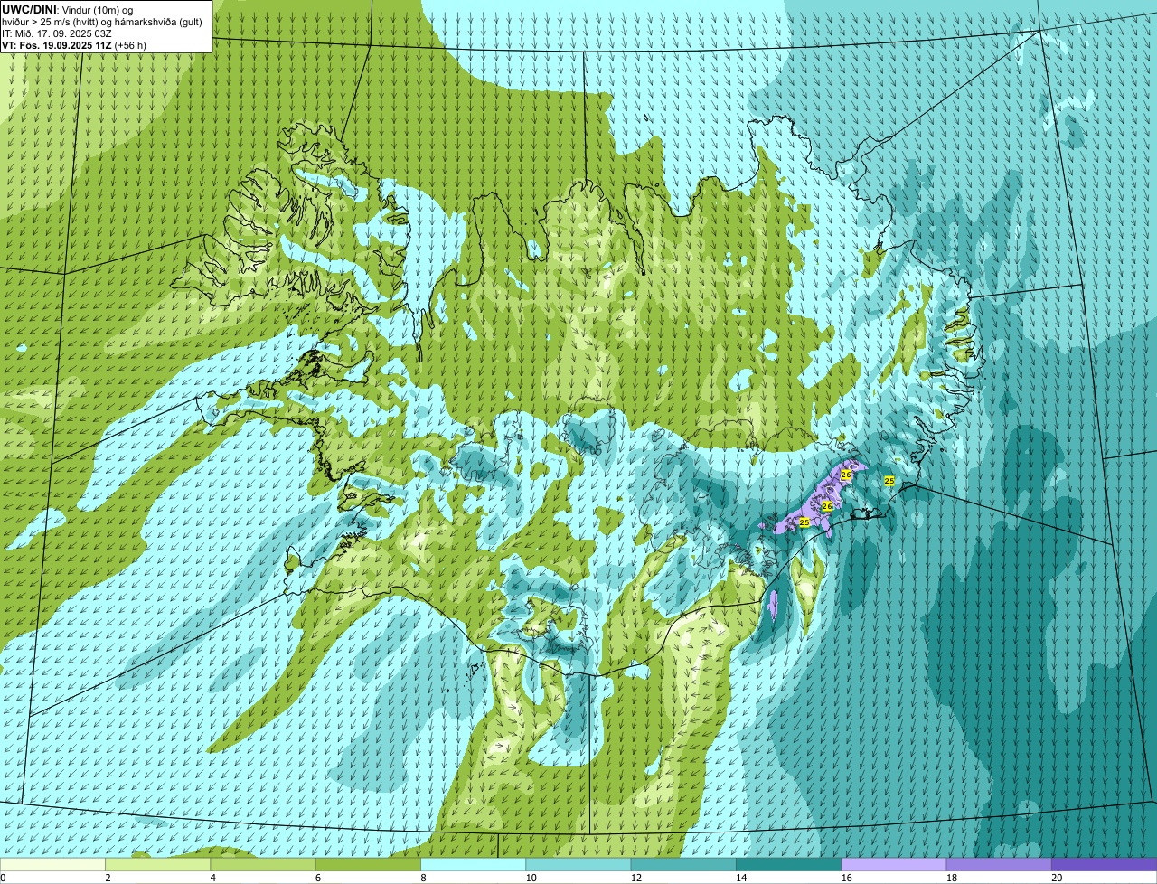This screenshot has width=1157, height=884.
Task: Select the 8–10 m/s pale cyan legend swatch
Action: pos(474,864)
